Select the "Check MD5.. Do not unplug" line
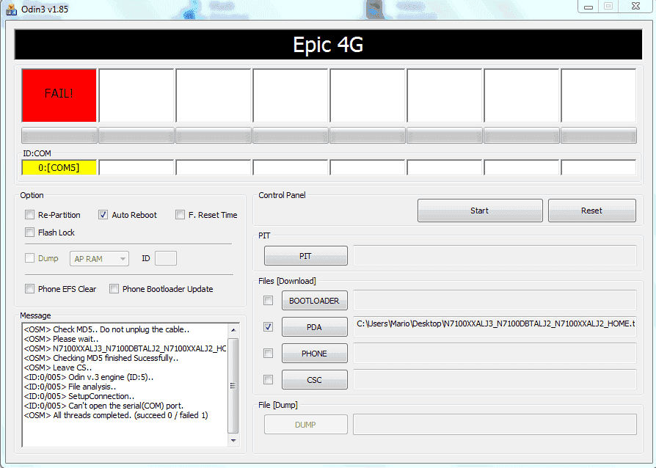656x468 pixels. point(106,329)
